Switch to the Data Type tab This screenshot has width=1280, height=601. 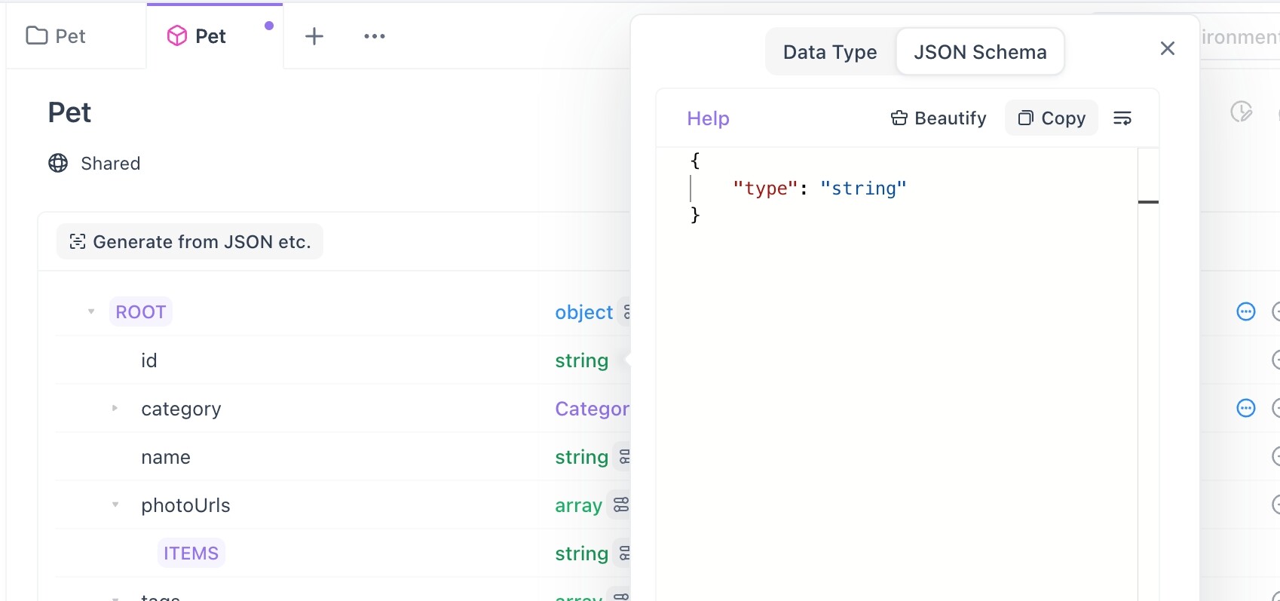pyautogui.click(x=830, y=52)
